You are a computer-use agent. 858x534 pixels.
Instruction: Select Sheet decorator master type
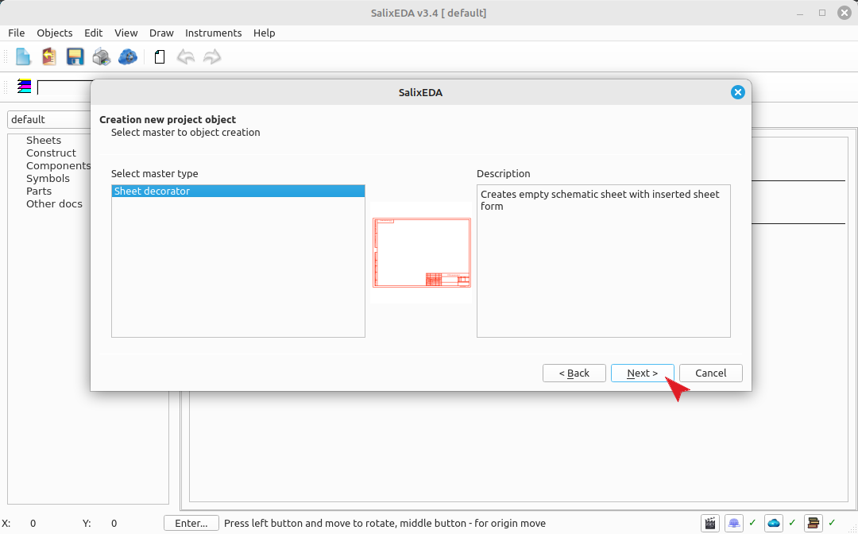point(238,191)
